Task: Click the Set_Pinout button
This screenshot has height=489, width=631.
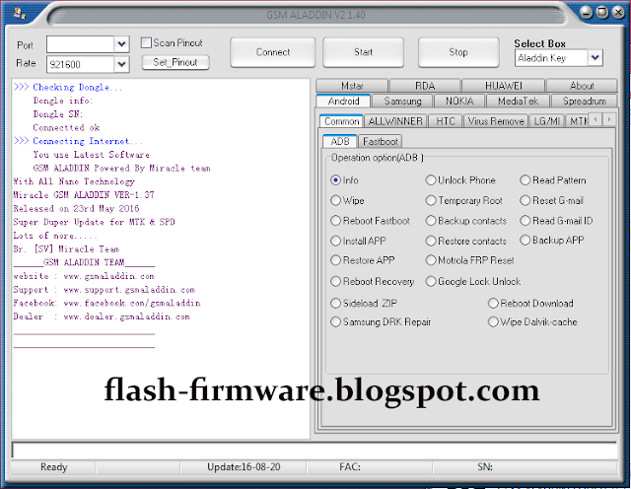Action: pyautogui.click(x=175, y=62)
